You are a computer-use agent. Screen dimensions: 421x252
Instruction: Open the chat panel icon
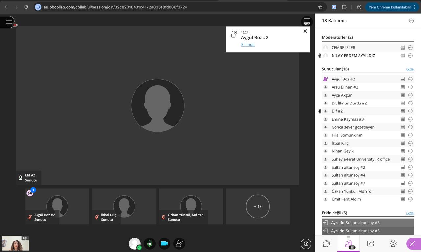point(326,243)
